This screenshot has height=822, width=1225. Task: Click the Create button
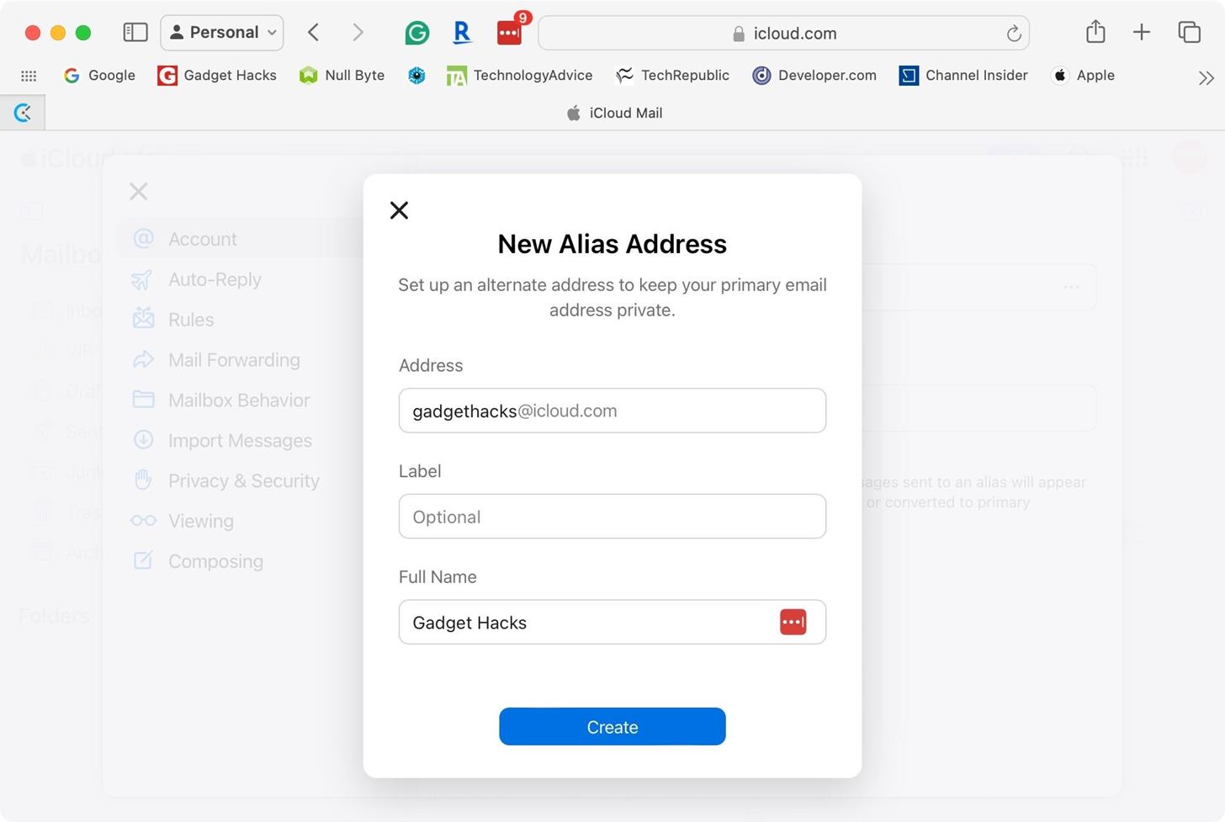tap(612, 726)
